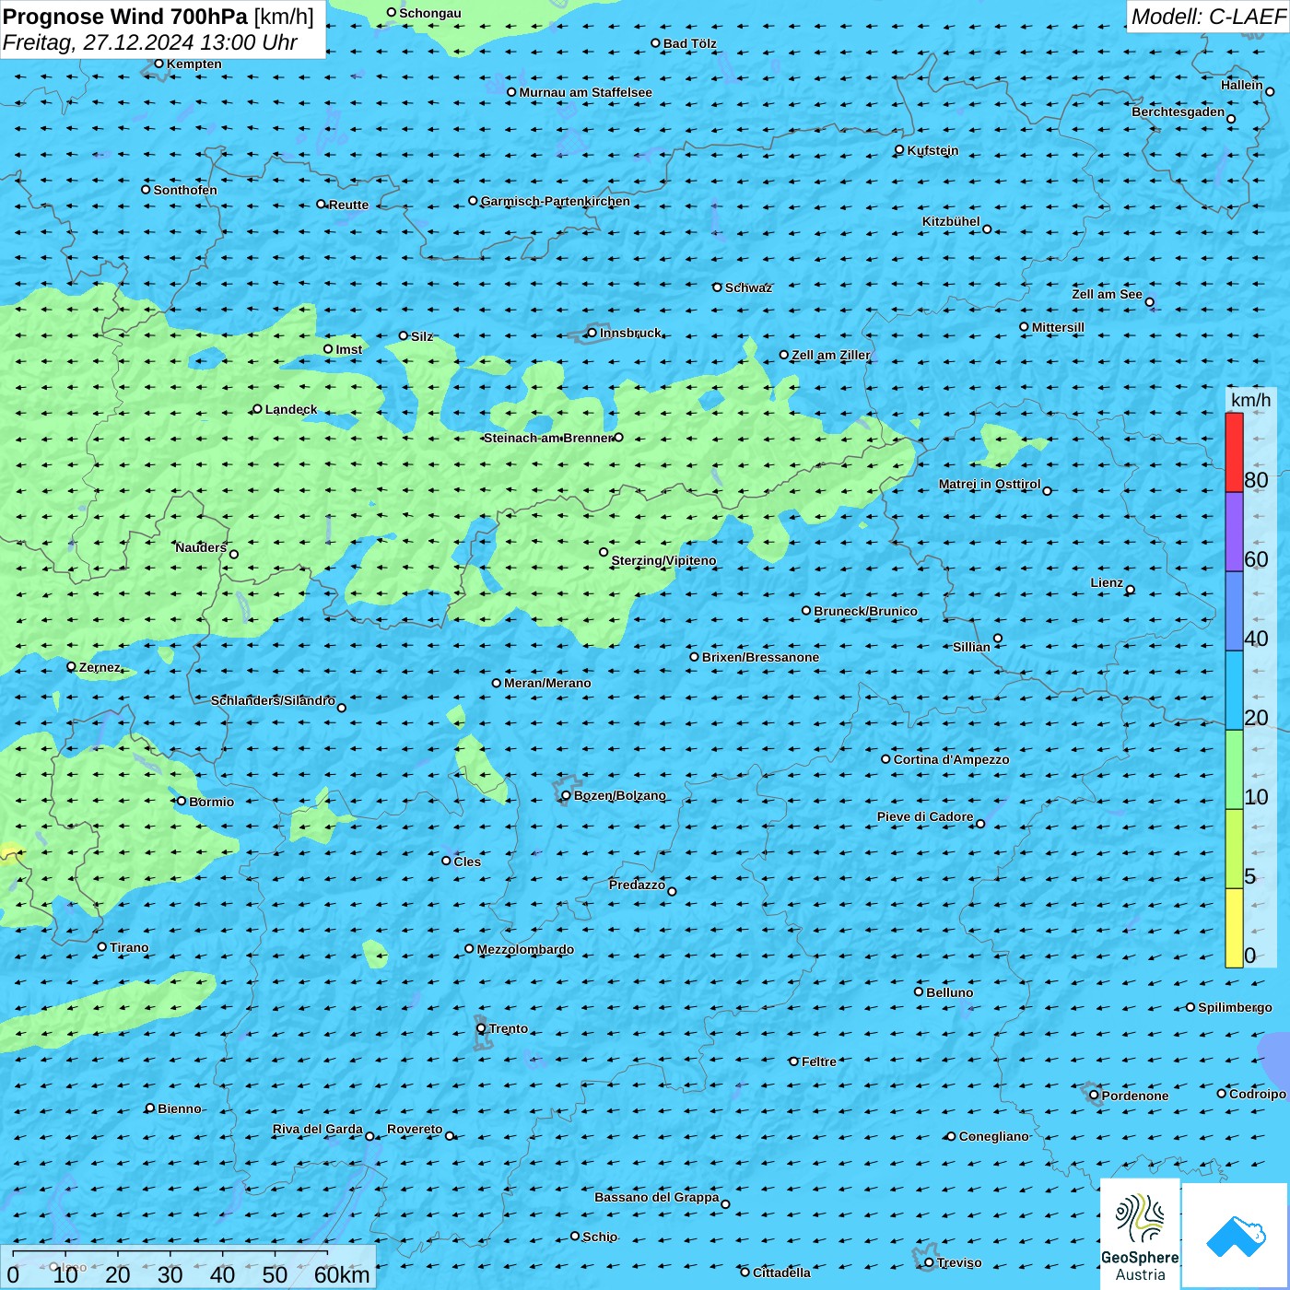Select the Cortina d'Ampezzo marker

click(x=885, y=759)
